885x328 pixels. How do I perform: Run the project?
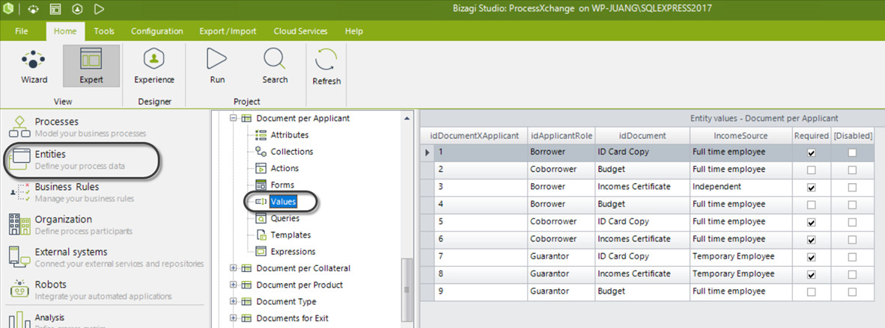(217, 66)
